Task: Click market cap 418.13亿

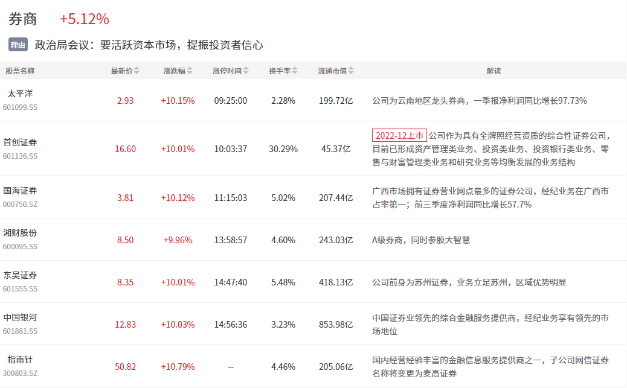Action: coord(336,282)
